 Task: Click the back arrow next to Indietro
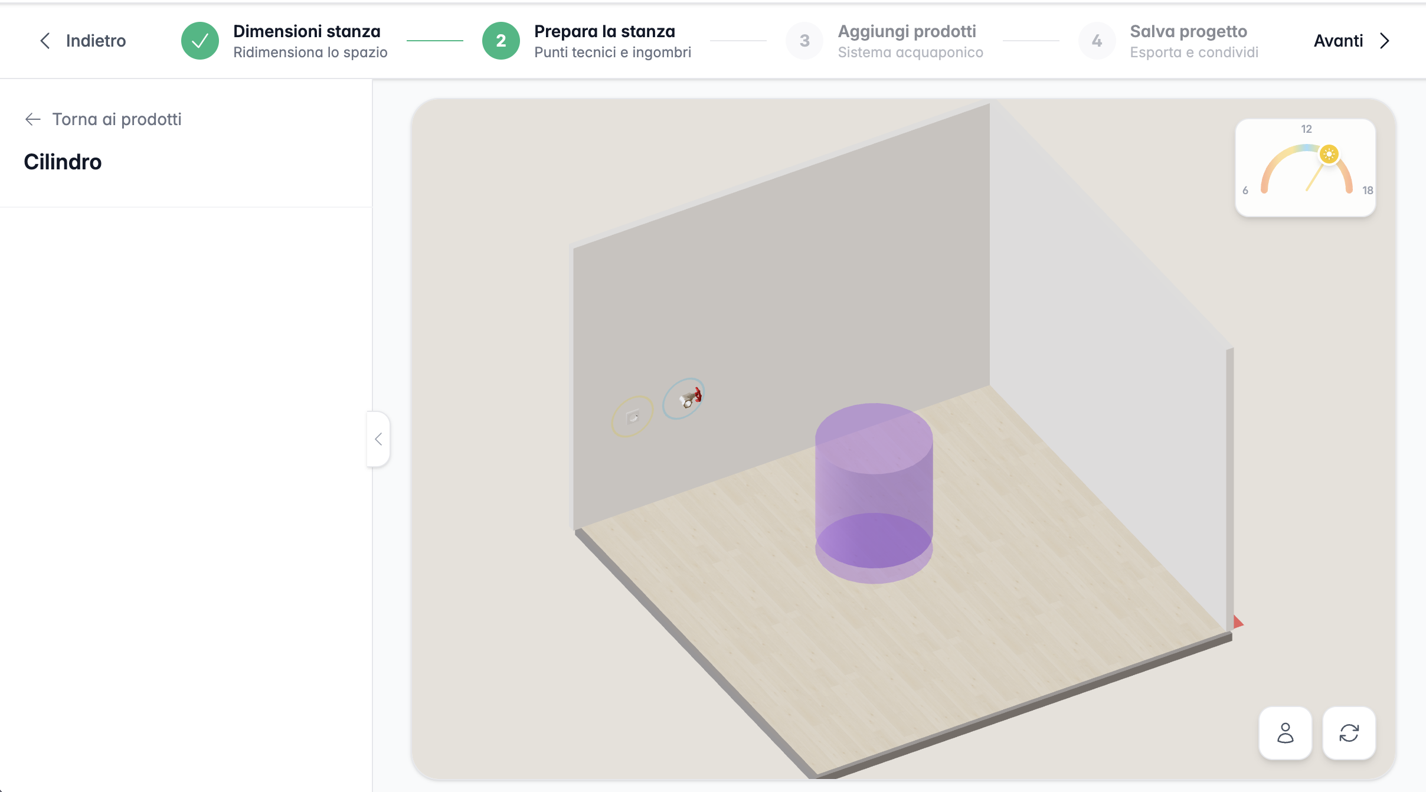(x=45, y=40)
